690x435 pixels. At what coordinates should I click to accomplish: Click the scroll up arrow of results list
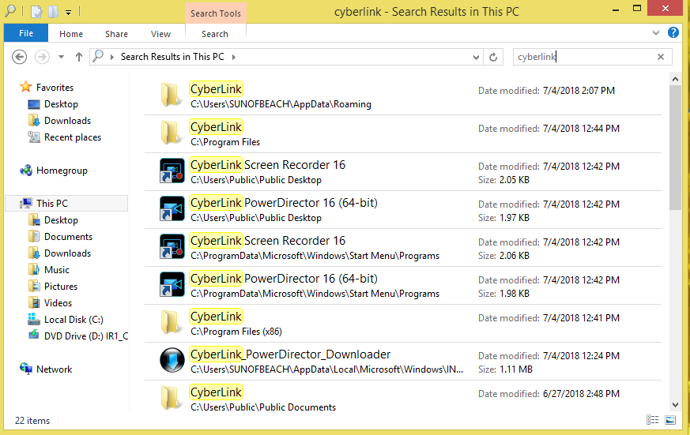click(x=676, y=79)
